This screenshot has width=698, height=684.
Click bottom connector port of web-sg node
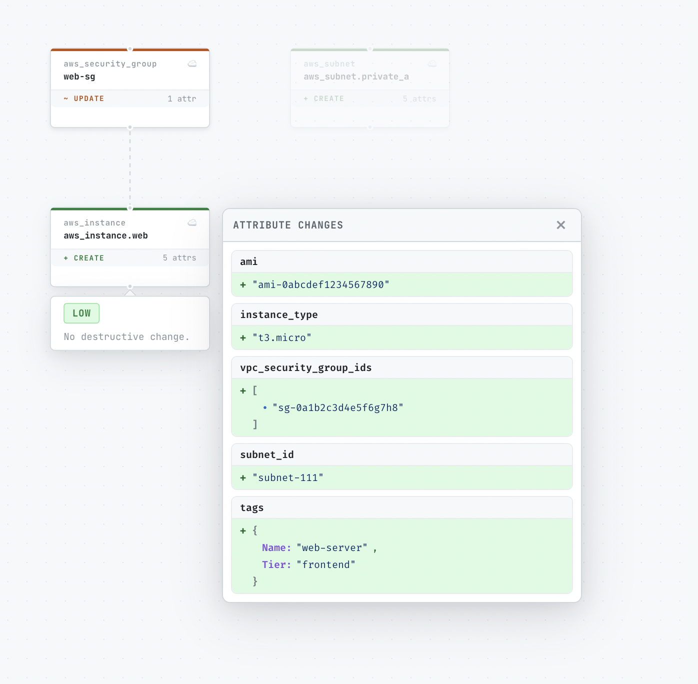(130, 127)
